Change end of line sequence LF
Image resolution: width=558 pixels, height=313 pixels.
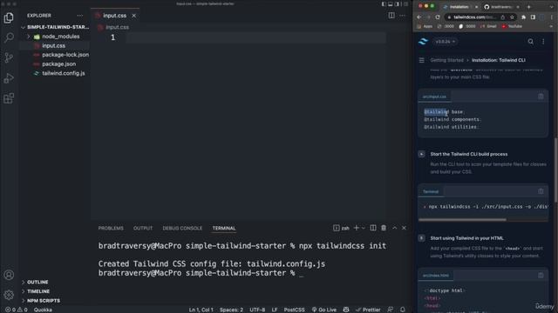[x=275, y=310]
